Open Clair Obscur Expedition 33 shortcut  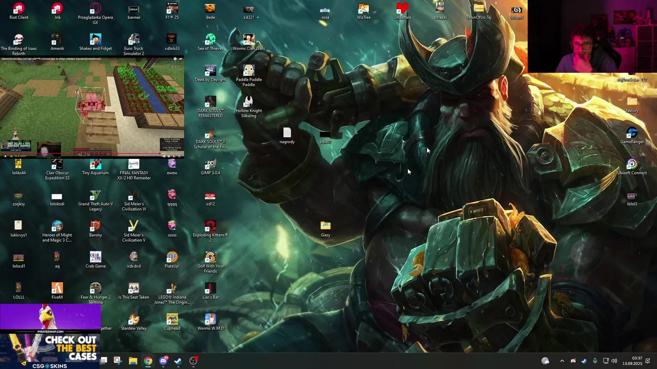click(x=57, y=170)
